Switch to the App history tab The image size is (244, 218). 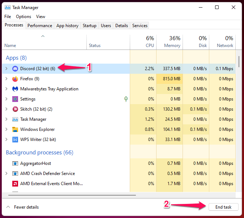(x=67, y=26)
